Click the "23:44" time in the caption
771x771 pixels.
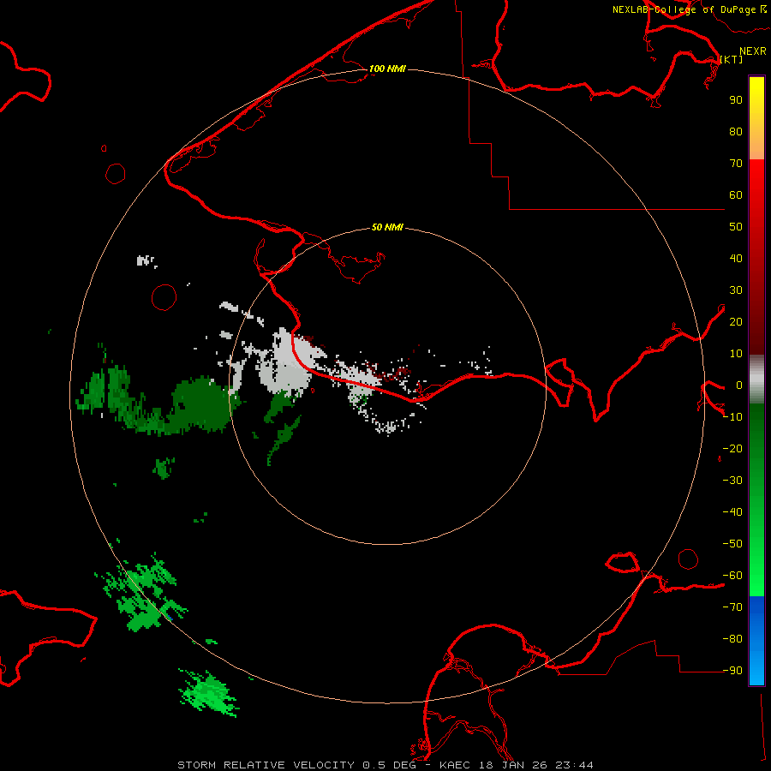point(574,765)
